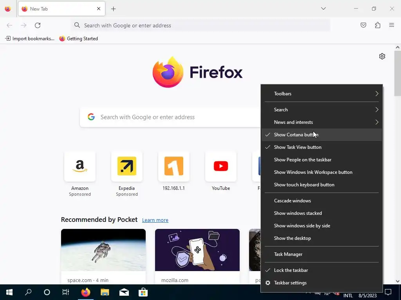The height and width of the screenshot is (300, 401).
Task: Expand the News and interests submenu
Action: 322,122
